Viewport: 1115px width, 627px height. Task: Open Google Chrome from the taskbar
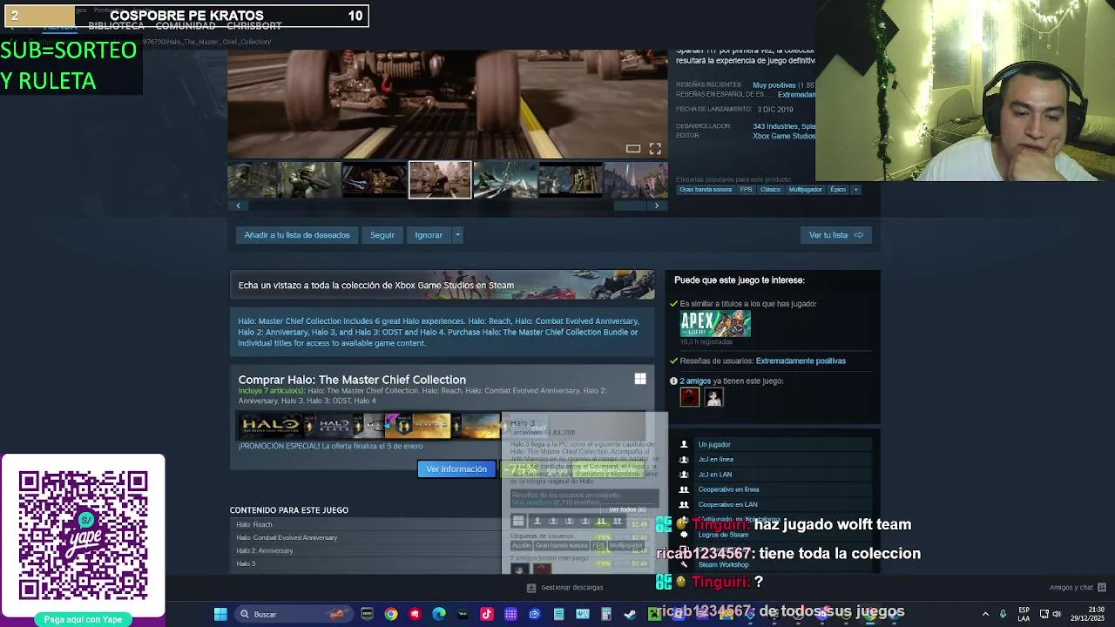pos(391,615)
